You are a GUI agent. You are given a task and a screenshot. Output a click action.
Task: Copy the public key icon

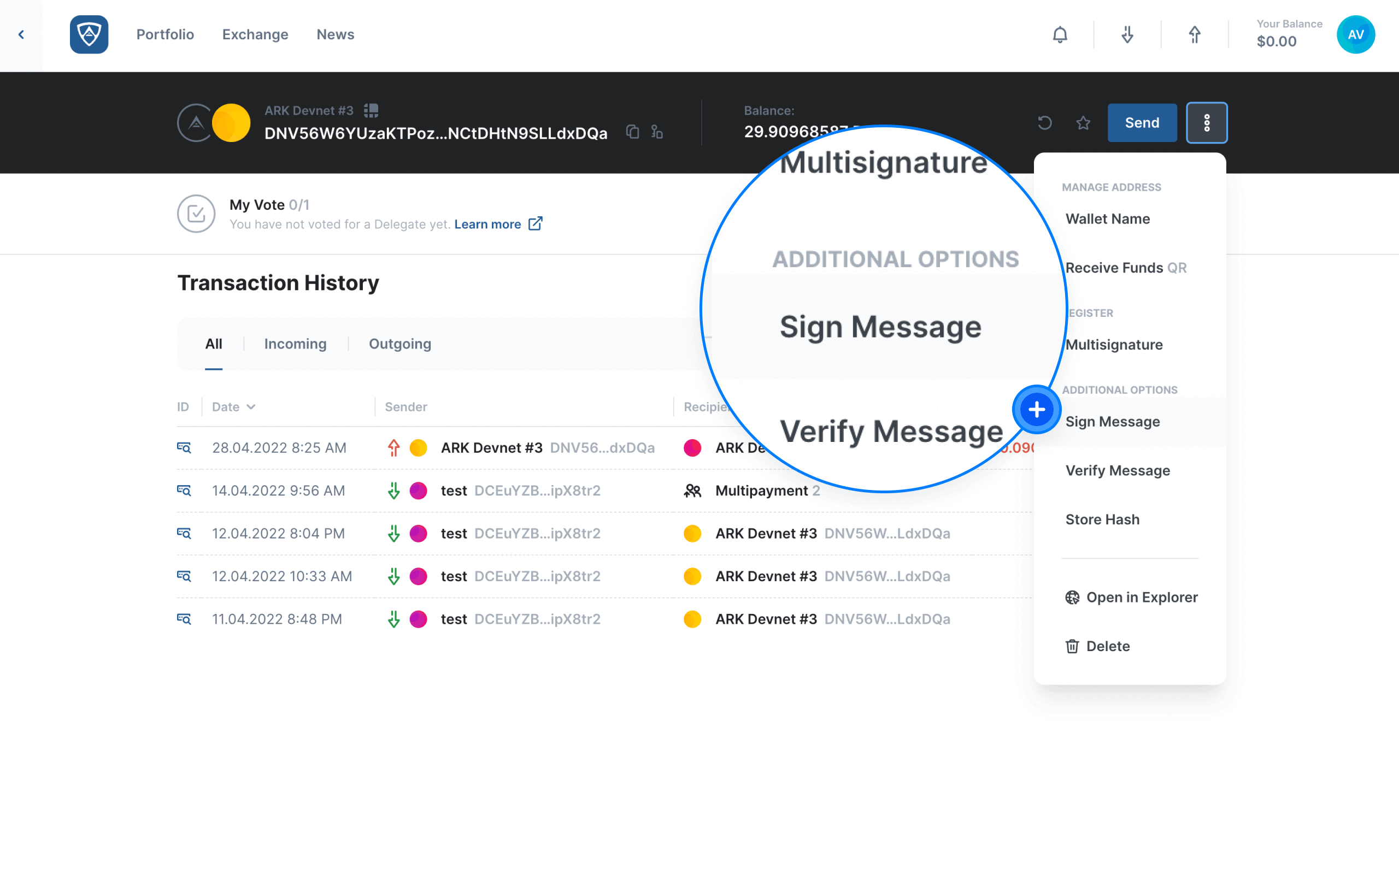(657, 132)
